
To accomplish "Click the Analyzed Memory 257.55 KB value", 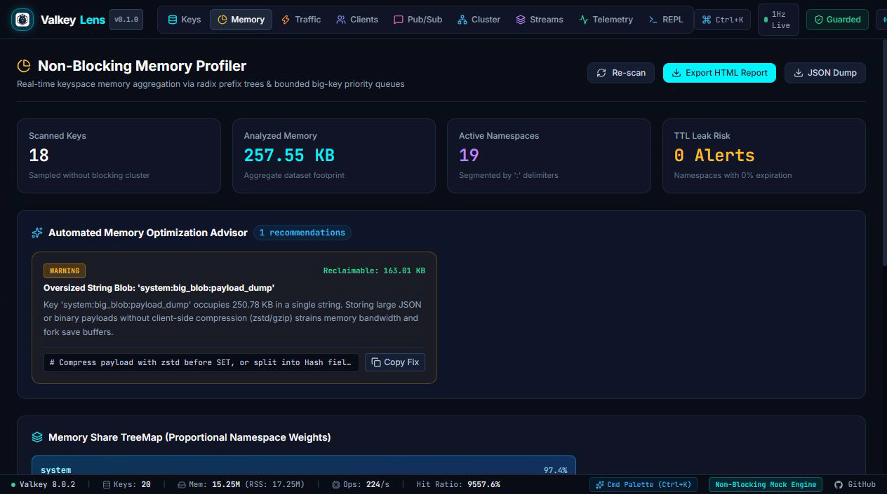I will coord(289,155).
